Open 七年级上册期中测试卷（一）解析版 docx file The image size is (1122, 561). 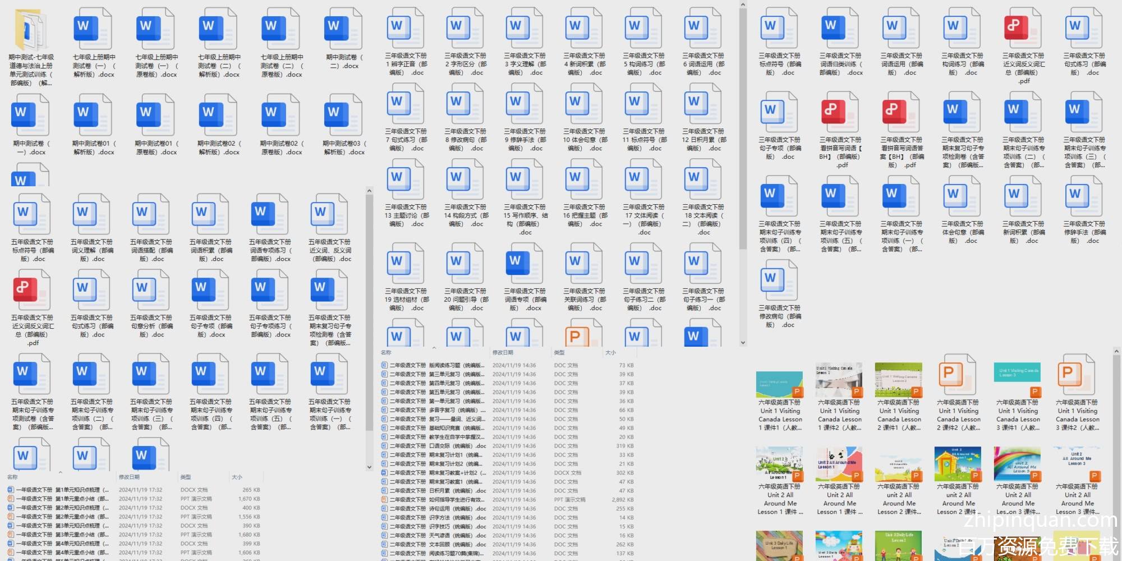click(x=93, y=29)
